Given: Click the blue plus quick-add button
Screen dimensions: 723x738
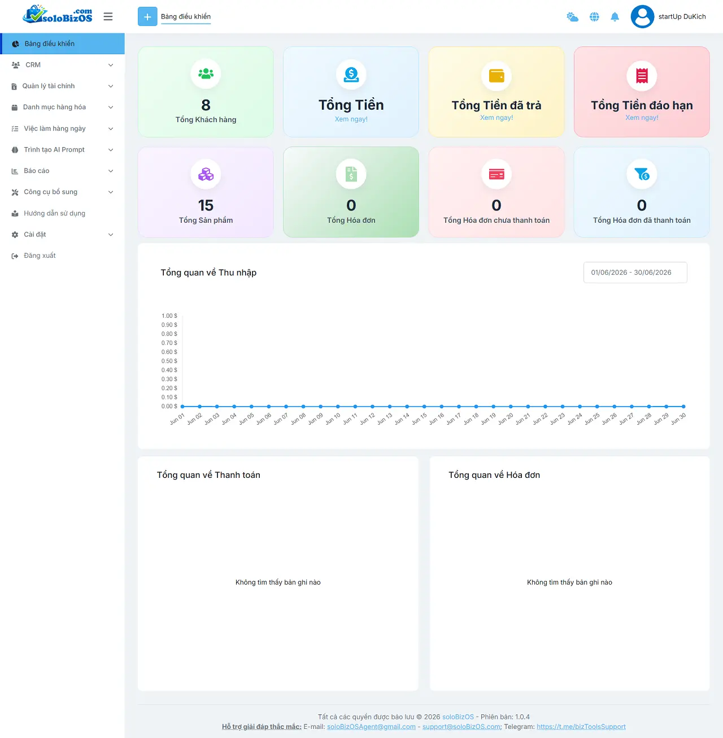Looking at the screenshot, I should [147, 16].
